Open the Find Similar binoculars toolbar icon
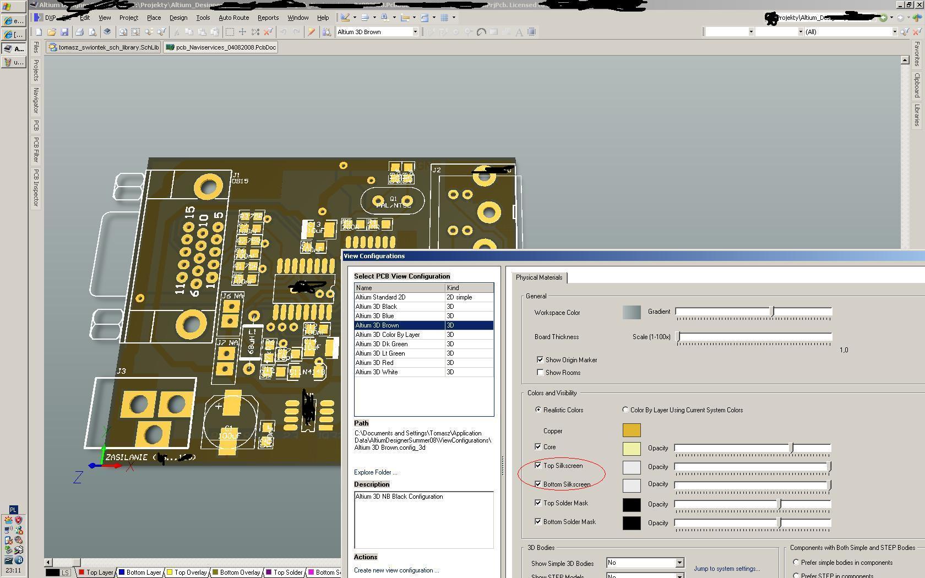Image resolution: width=925 pixels, height=578 pixels. point(385,18)
